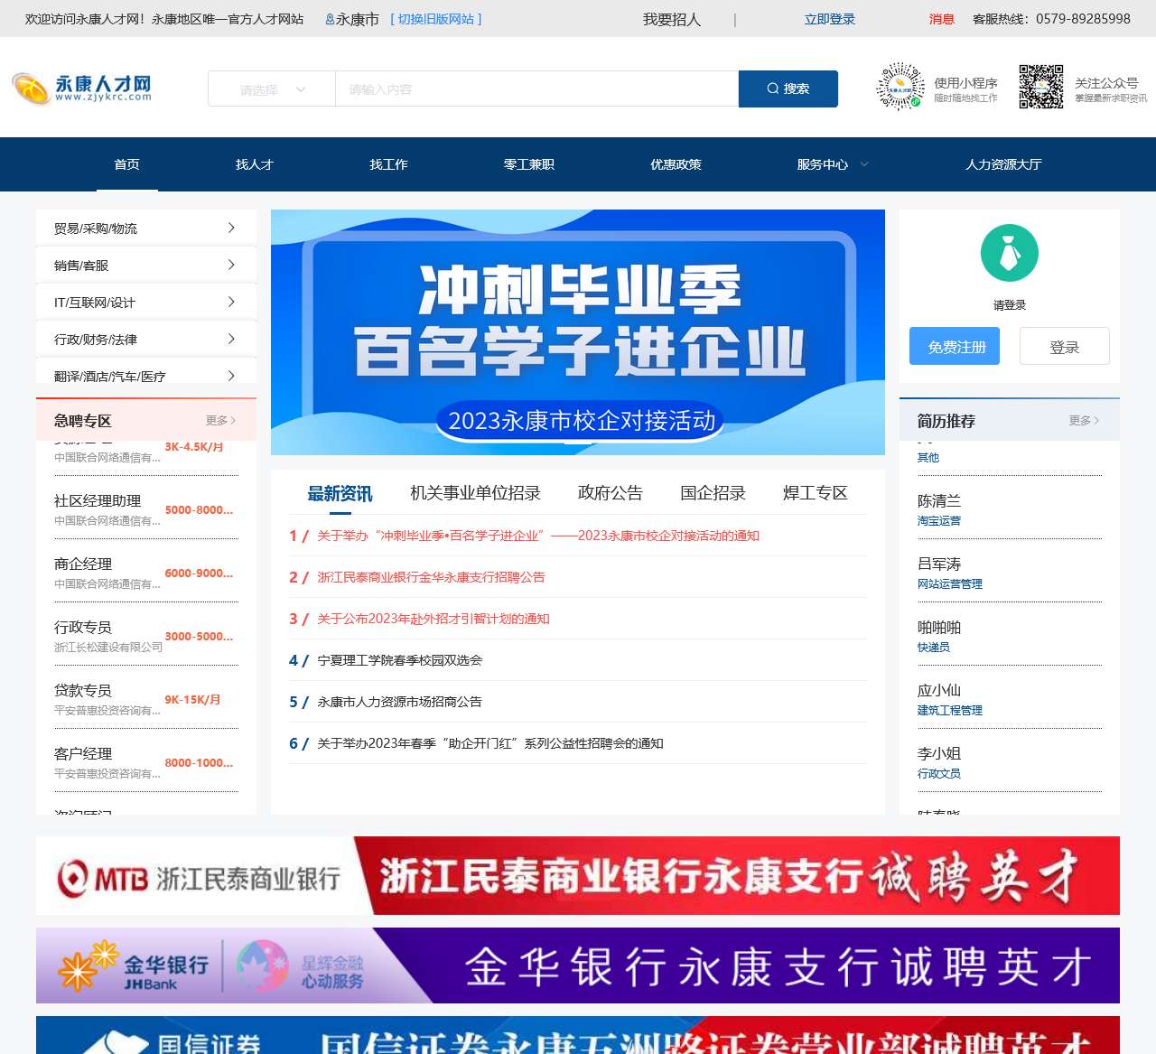Open 浙江民泰商业银行金华永康支行招聘公告 news
This screenshot has height=1054, width=1156.
(x=432, y=577)
